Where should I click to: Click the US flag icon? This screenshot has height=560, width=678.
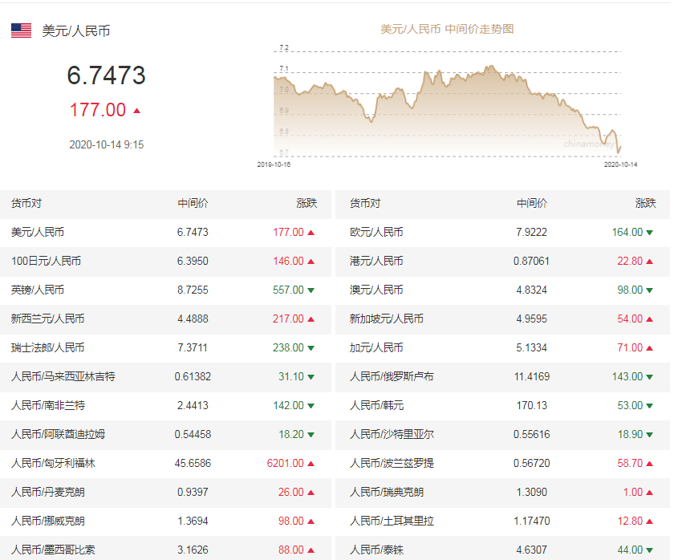(20, 30)
